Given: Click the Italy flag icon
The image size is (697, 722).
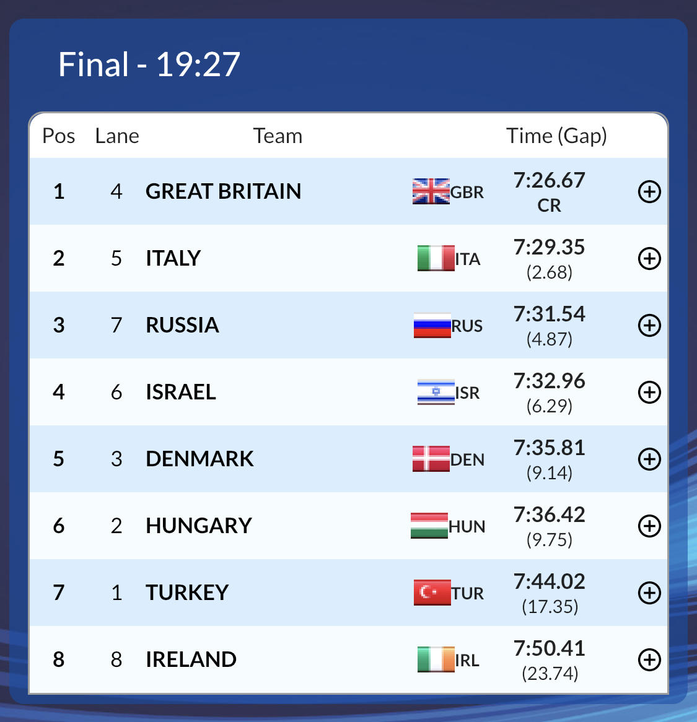Looking at the screenshot, I should [x=436, y=258].
